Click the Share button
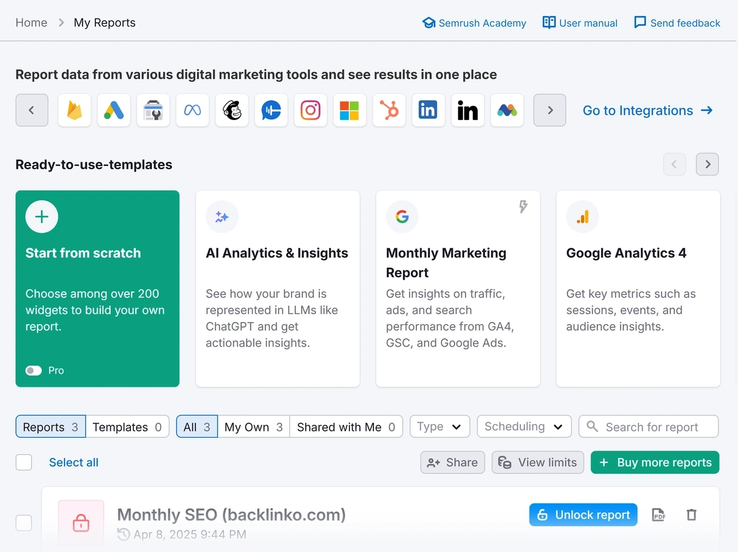This screenshot has height=552, width=738. click(x=453, y=462)
